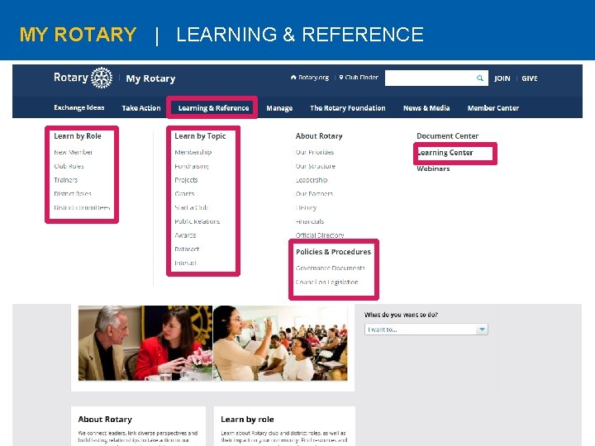Open the News & Media menu

[x=426, y=108]
